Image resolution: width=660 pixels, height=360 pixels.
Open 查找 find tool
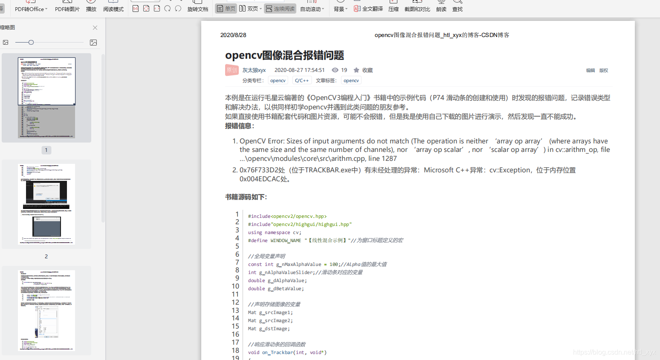457,9
